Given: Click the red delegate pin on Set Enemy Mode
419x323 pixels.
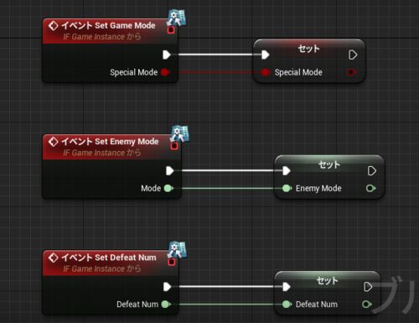Looking at the screenshot, I should coord(174,146).
